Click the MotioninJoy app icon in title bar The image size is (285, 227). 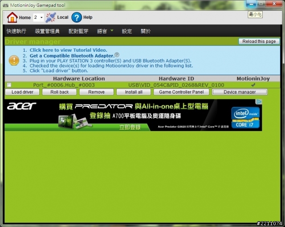click(x=5, y=5)
